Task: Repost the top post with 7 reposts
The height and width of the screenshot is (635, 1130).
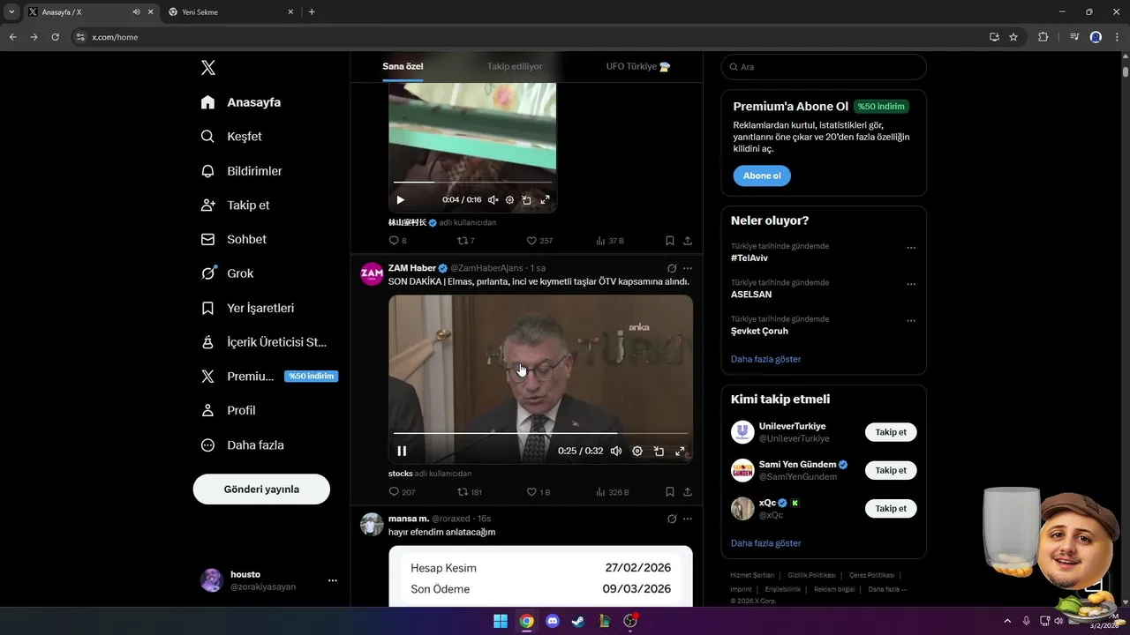Action: point(466,241)
